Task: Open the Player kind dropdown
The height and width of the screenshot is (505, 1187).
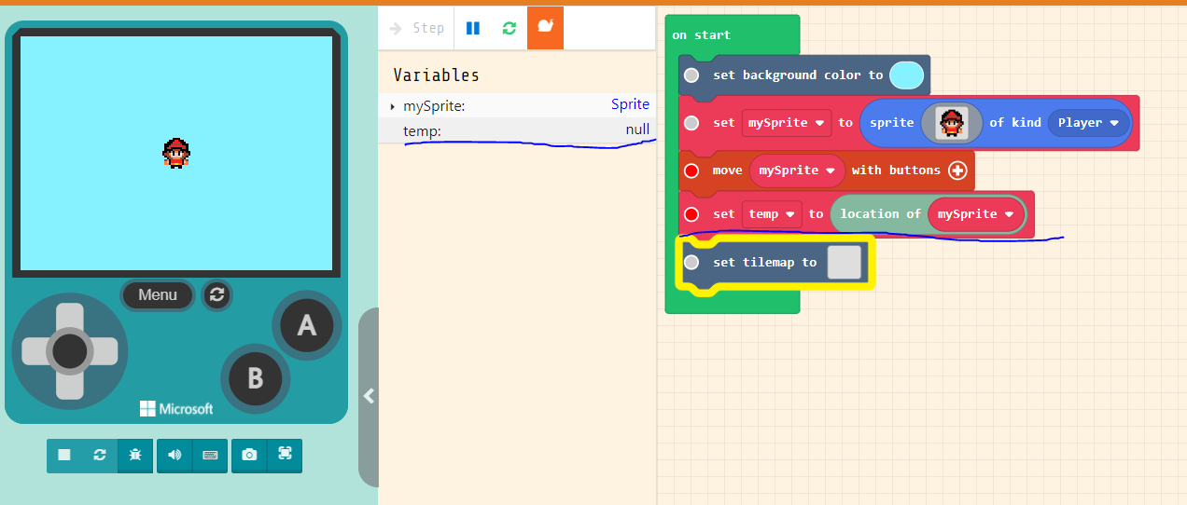Action: [1088, 123]
